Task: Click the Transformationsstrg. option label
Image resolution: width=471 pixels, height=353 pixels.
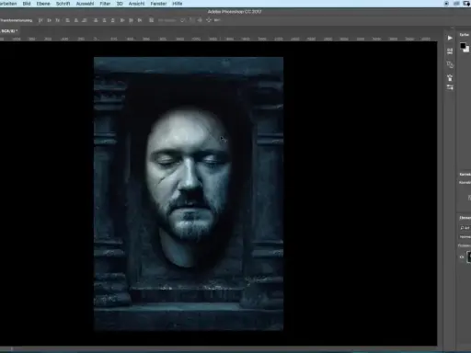Action: click(16, 20)
